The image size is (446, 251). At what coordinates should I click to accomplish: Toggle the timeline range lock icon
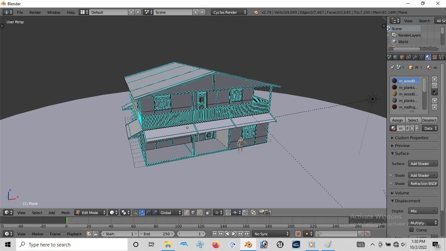coord(96,234)
